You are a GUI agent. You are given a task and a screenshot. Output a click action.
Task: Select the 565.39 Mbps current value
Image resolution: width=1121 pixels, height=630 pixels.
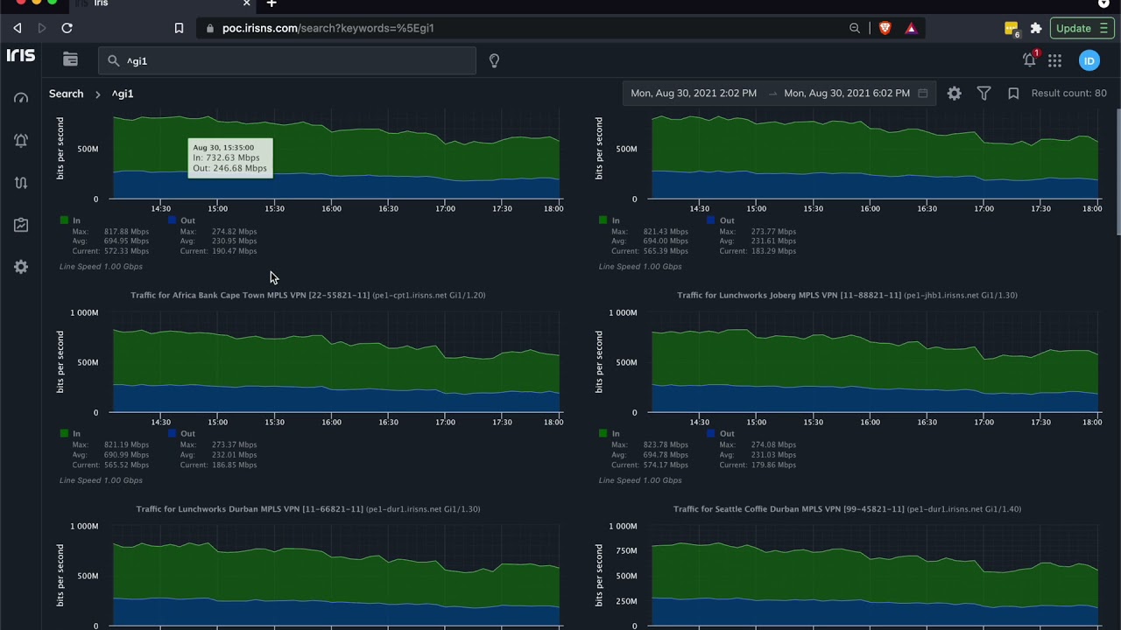click(666, 251)
